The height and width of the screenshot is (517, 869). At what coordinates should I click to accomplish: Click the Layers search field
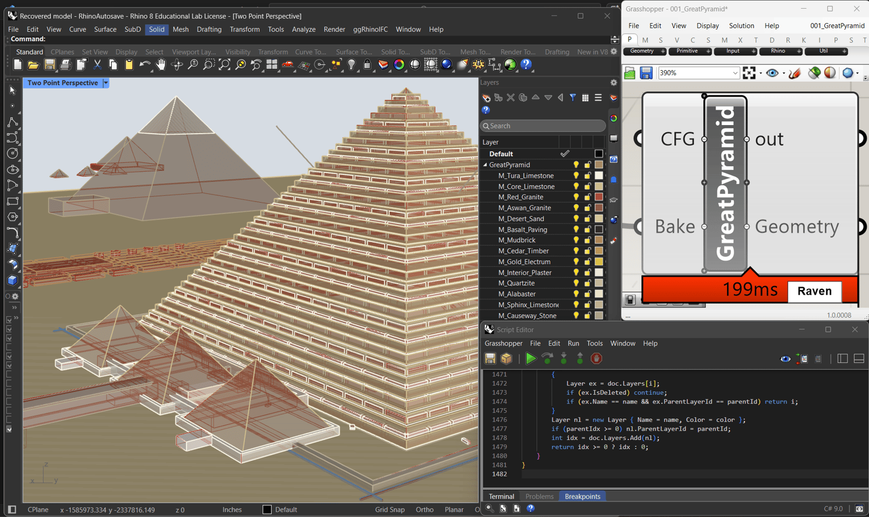(543, 126)
